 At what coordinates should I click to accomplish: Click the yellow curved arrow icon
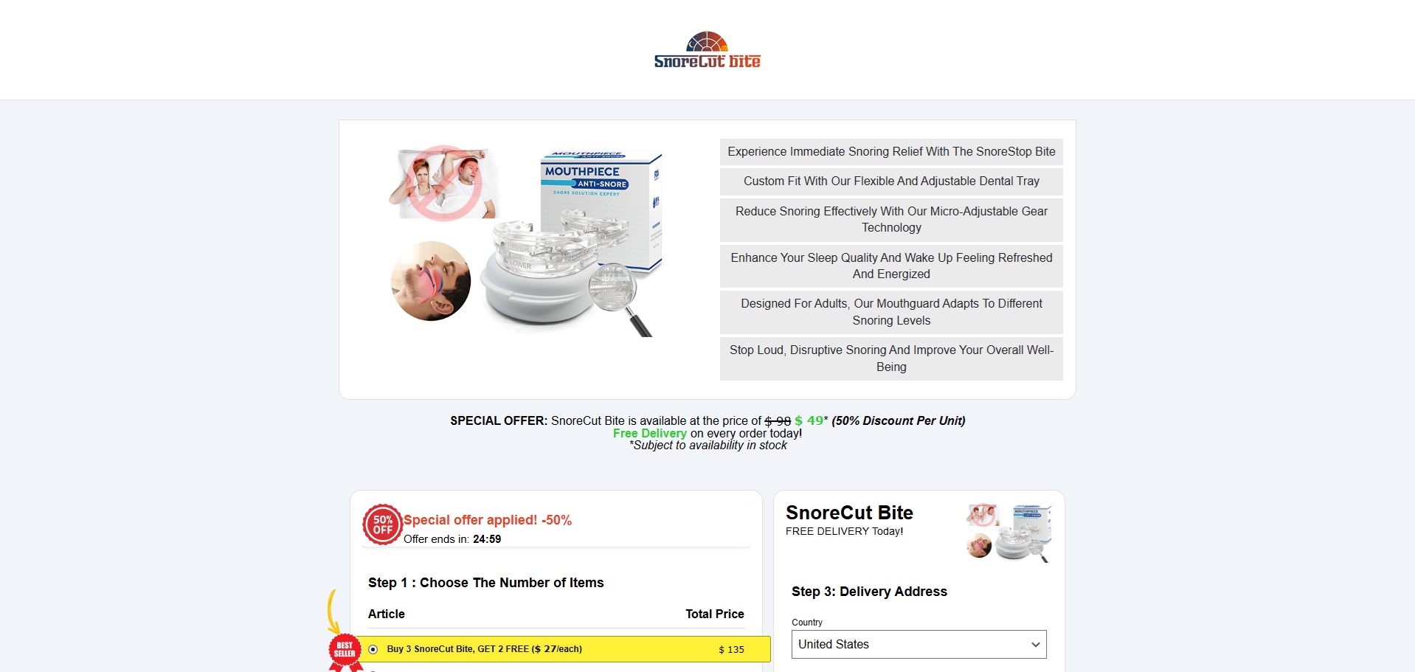pos(333,612)
